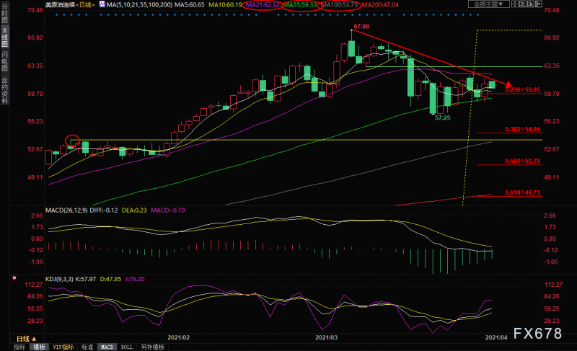
Task: Open the <日线> period label in title
Action: tap(85, 5)
